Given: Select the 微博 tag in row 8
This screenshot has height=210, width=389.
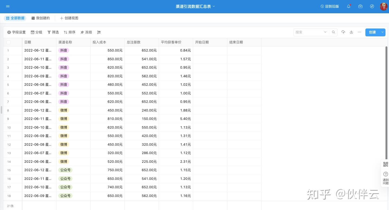Looking at the screenshot, I should coord(64,110).
